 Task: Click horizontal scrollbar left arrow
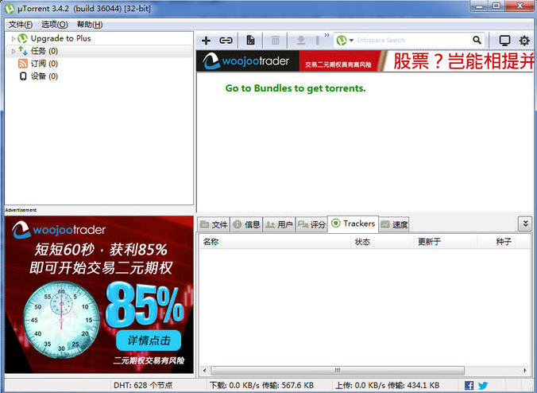(x=205, y=371)
